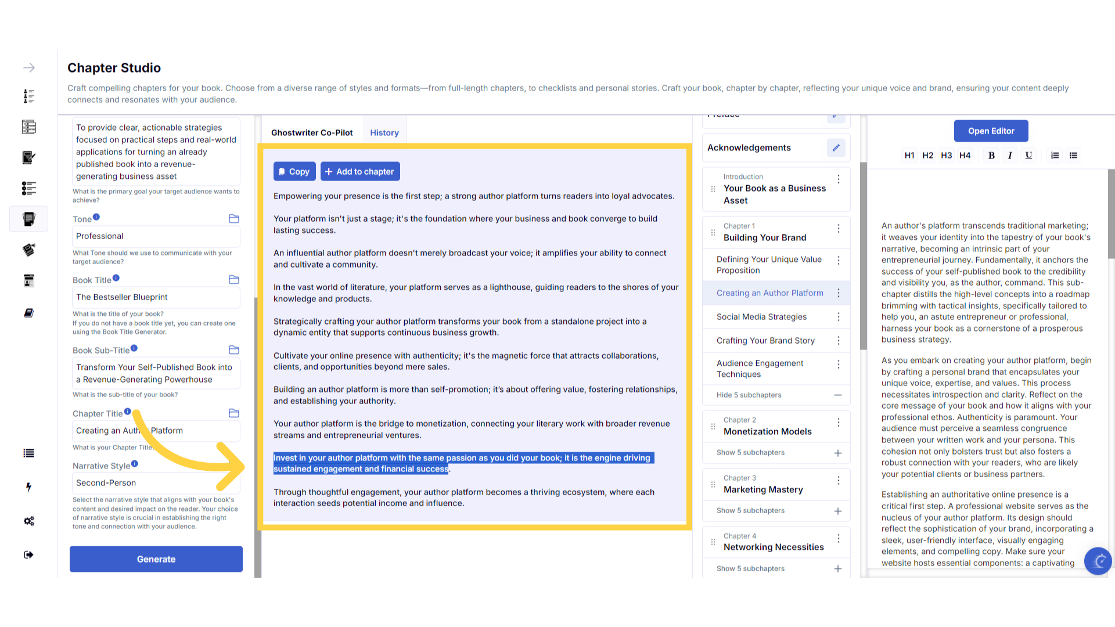Click the Add to chapter button
Viewport: 1115px width, 627px height.
click(x=359, y=172)
